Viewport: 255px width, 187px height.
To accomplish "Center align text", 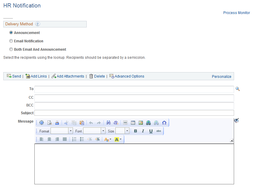I will pyautogui.click(x=49, y=139).
